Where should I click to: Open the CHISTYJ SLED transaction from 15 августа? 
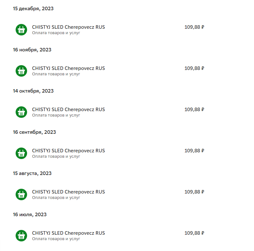point(68,192)
